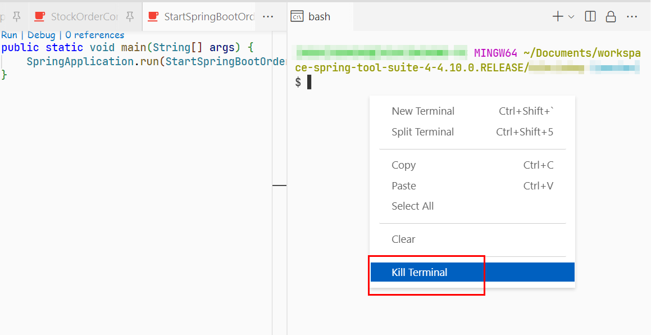Image resolution: width=651 pixels, height=335 pixels.
Task: Click Java file icon on StartSpringBootOrd tab
Action: 153,17
